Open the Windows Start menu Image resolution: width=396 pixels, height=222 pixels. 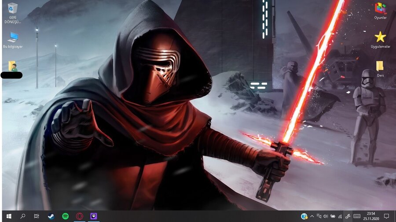tap(9, 216)
